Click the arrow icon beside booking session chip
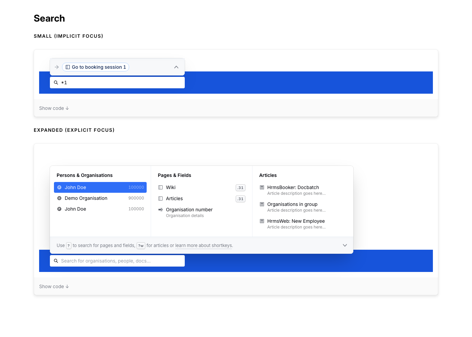The width and height of the screenshot is (472, 337). [57, 67]
